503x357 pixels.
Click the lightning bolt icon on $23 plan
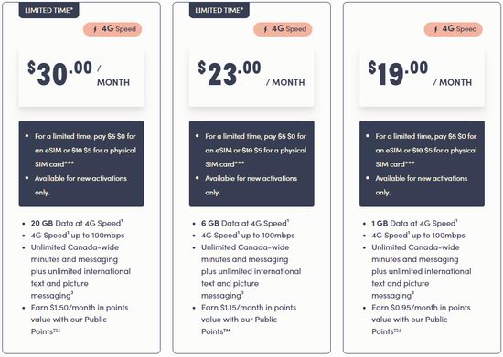(265, 29)
